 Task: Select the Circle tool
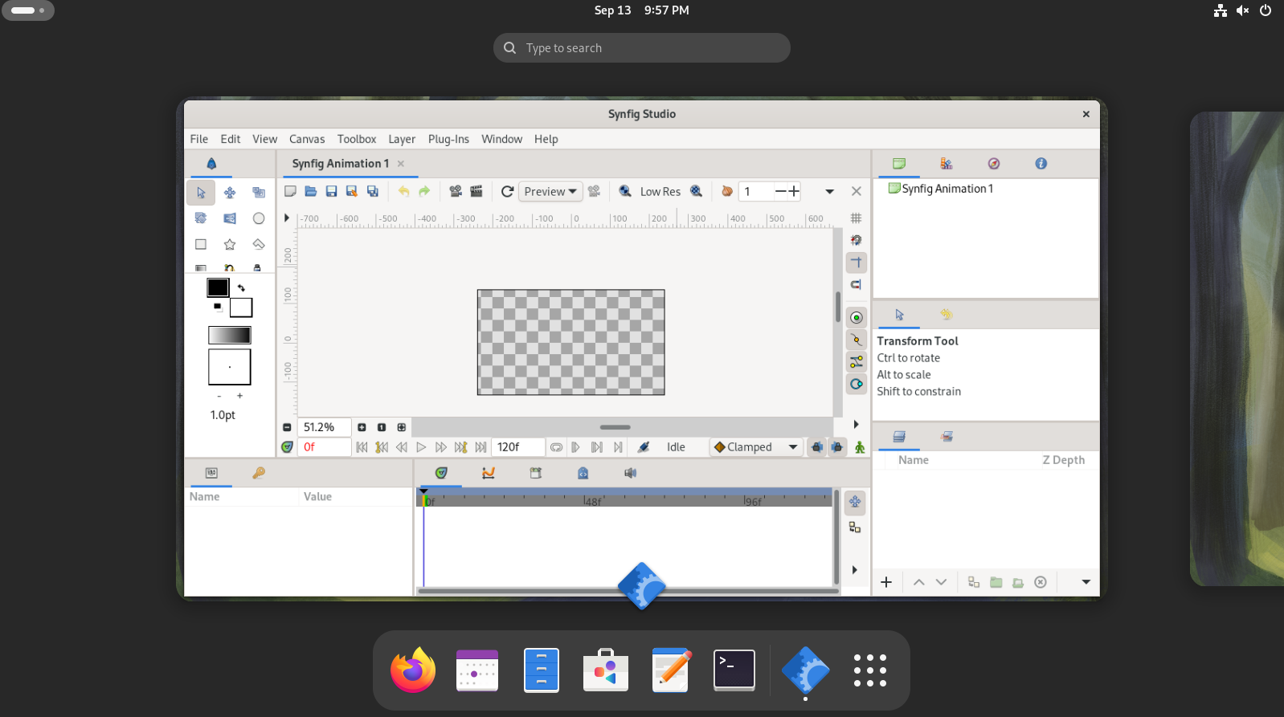click(x=259, y=218)
